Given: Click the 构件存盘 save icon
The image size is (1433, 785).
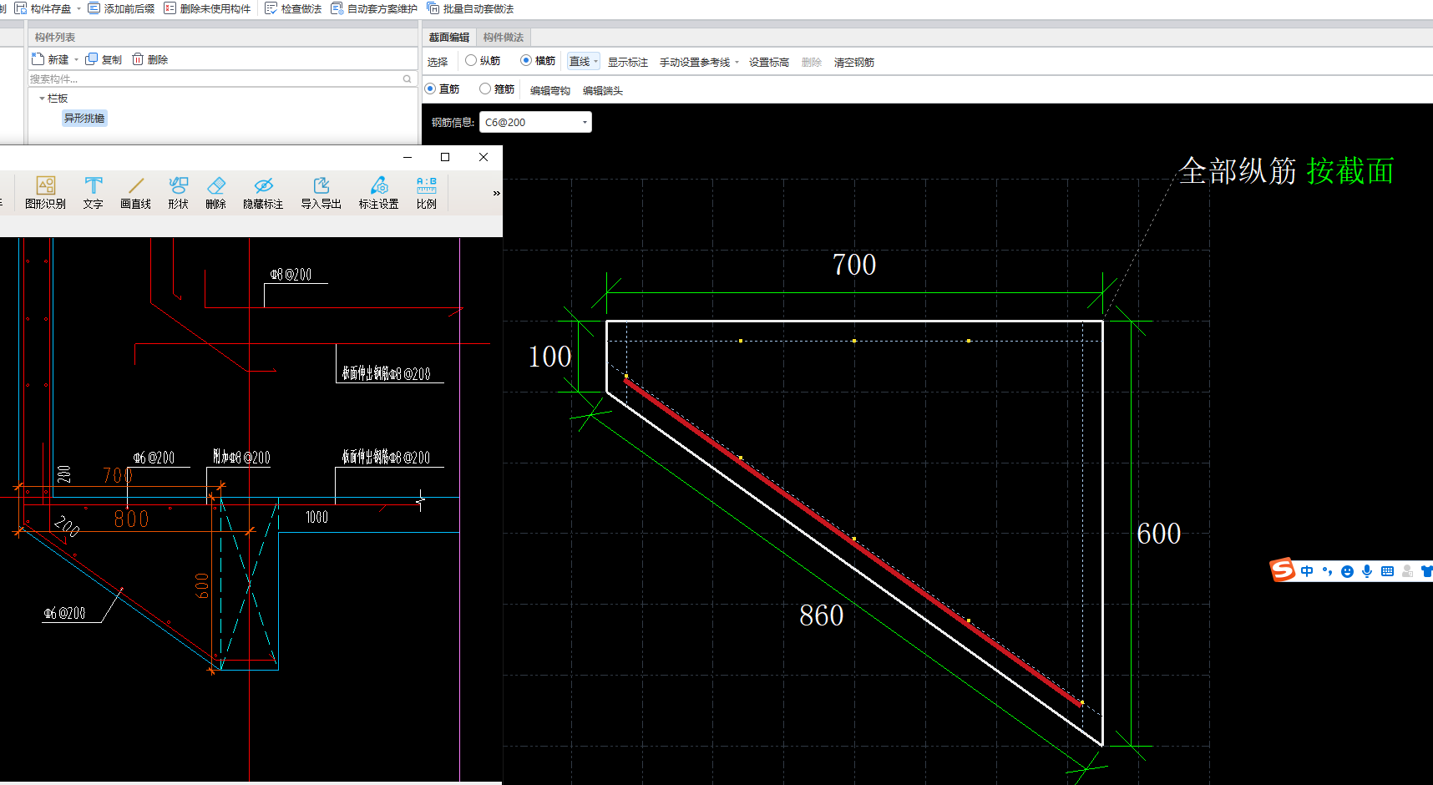Looking at the screenshot, I should click(x=21, y=8).
